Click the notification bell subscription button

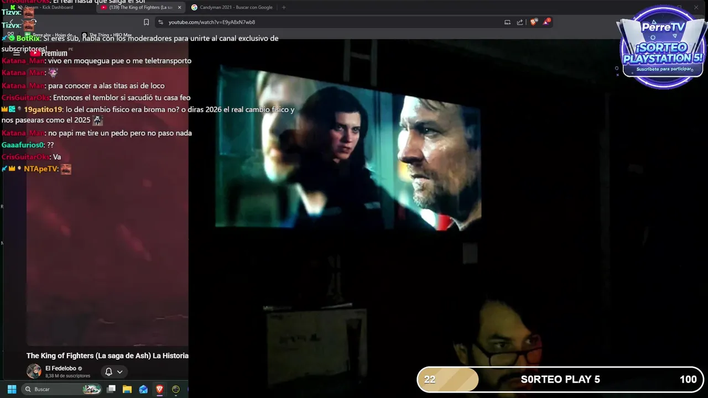point(108,371)
